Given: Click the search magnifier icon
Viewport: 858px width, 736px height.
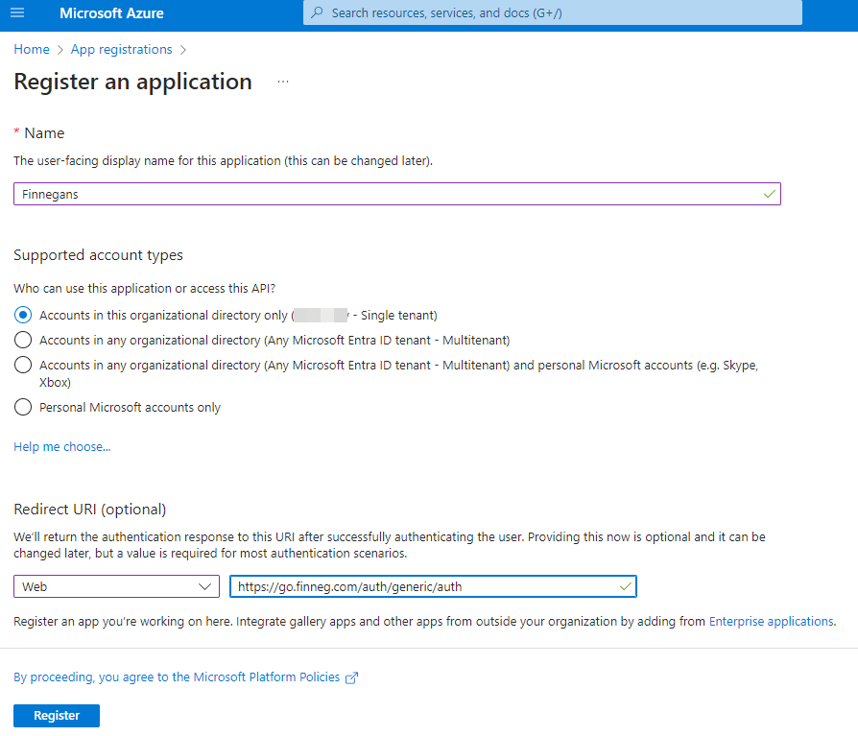Looking at the screenshot, I should coord(318,13).
